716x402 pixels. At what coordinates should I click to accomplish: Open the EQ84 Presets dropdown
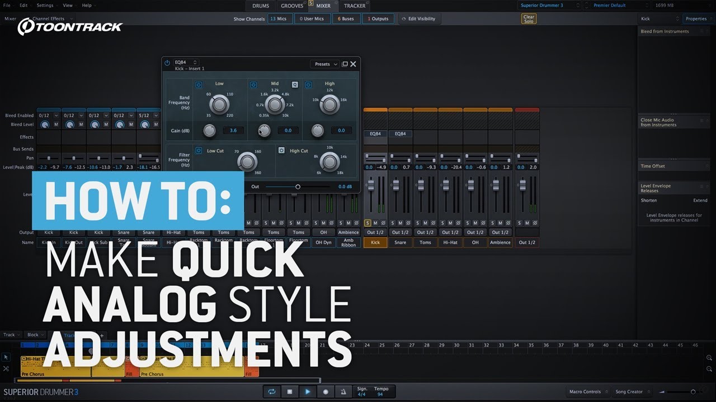pos(326,64)
